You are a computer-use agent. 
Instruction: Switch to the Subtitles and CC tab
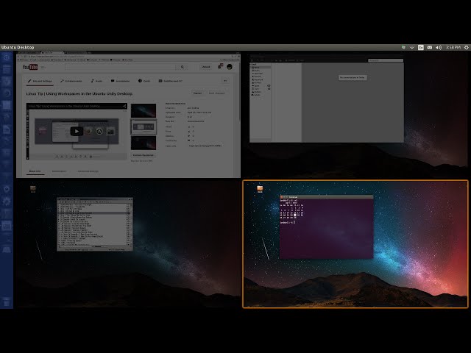point(170,81)
